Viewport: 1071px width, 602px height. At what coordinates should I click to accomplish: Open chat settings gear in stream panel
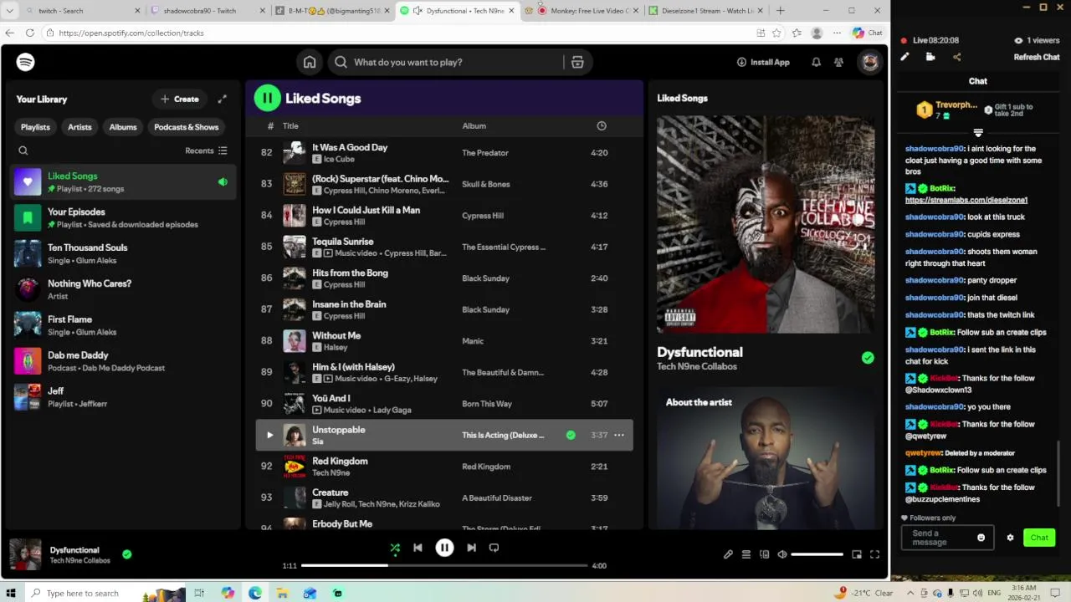(1010, 538)
